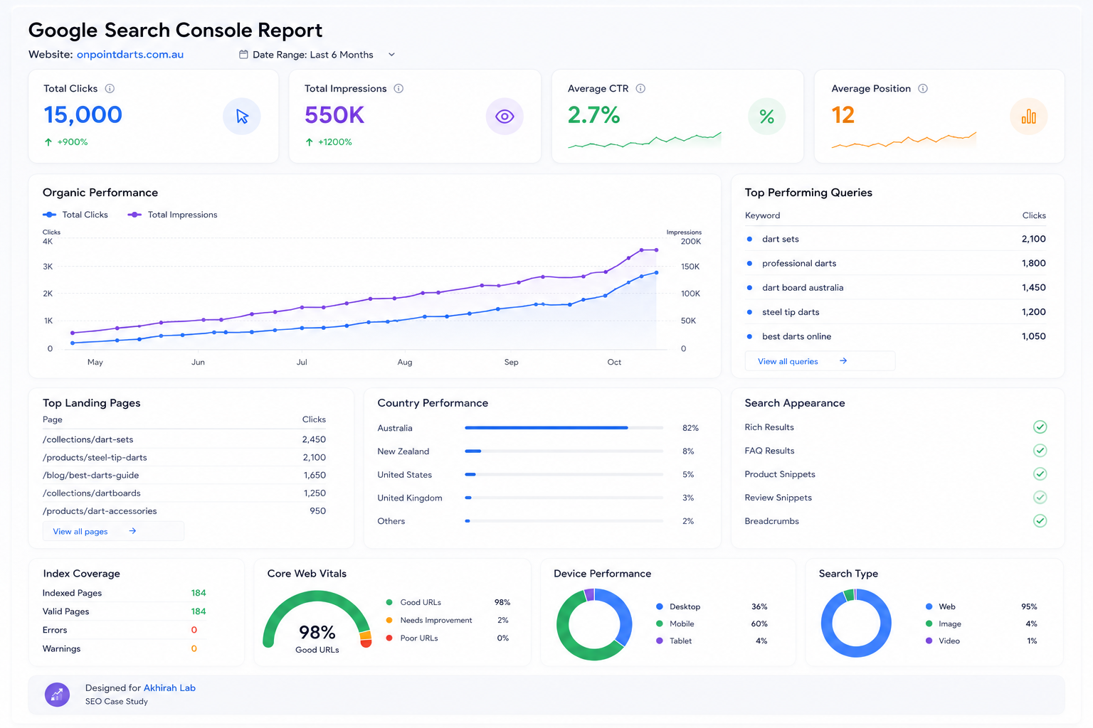
Task: Click the green up arrow beside +1200%
Action: [310, 142]
